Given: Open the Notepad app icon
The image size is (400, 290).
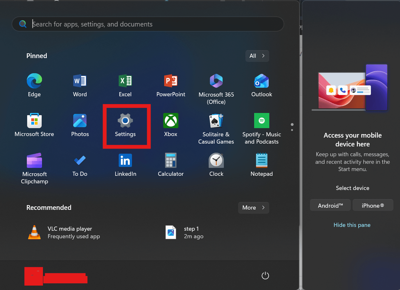Looking at the screenshot, I should pos(261,161).
